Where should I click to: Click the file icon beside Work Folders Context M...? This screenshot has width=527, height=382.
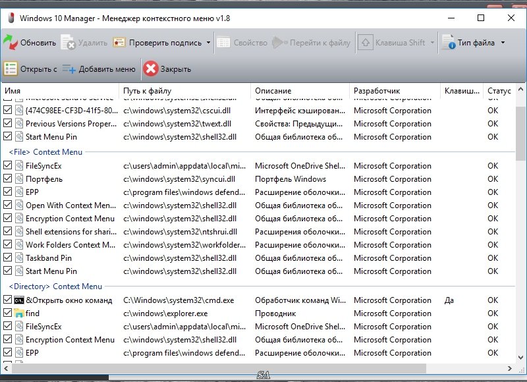(19, 245)
